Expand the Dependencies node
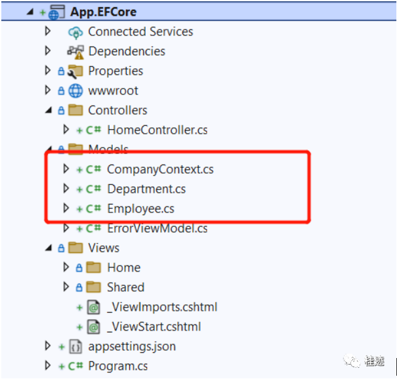The image size is (397, 379). [x=48, y=50]
